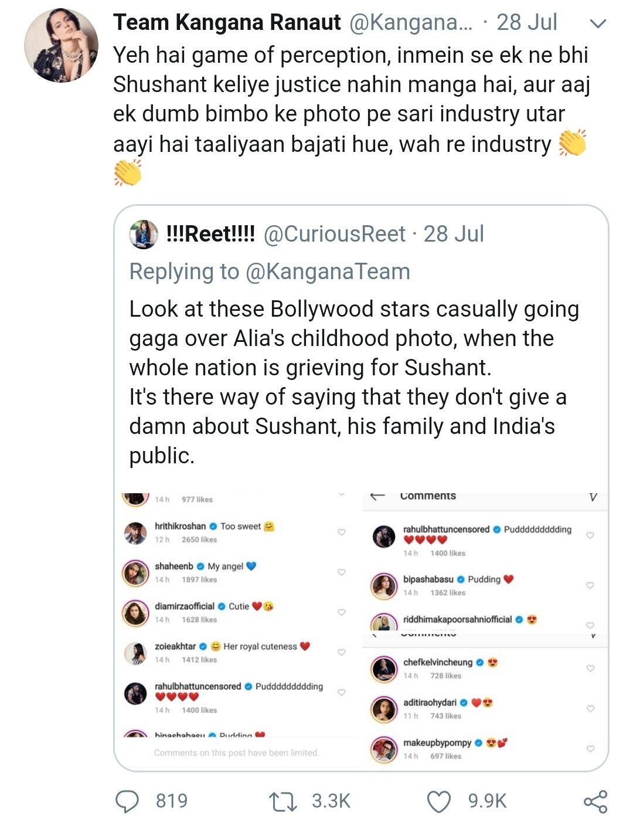Like zoieakhtar's "Her royal cuteness" comment

[x=342, y=652]
